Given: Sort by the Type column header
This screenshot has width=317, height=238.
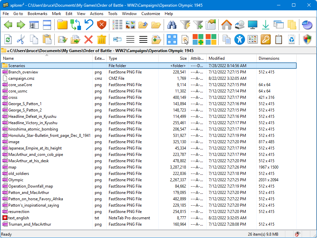Looking at the screenshot, I should click(x=132, y=58).
